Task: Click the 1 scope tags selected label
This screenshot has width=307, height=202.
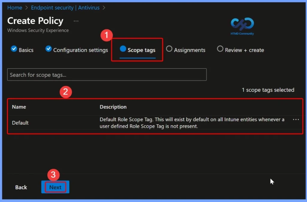Action: [268, 90]
